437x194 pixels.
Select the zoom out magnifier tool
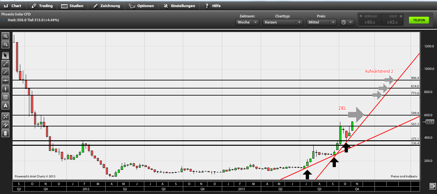(5, 44)
